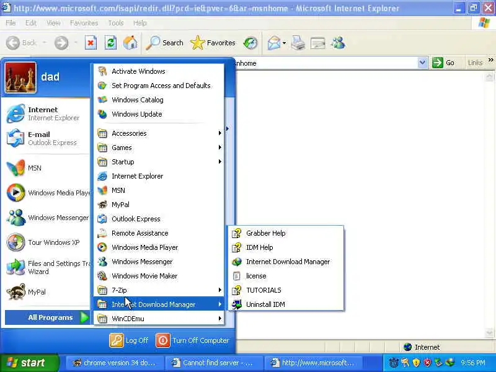Viewport: 496px width, 372px height.
Task: Open Outlook Express from programs list
Action: pyautogui.click(x=159, y=219)
